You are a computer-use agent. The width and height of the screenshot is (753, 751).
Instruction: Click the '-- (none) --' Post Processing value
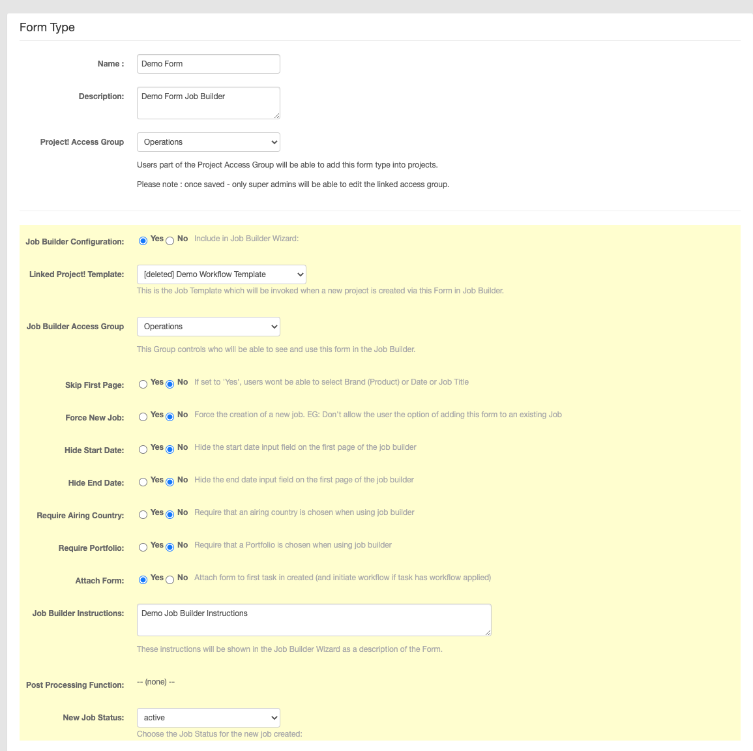point(156,682)
